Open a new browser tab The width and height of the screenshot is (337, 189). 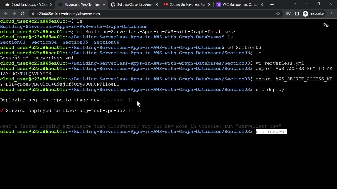[272, 4]
